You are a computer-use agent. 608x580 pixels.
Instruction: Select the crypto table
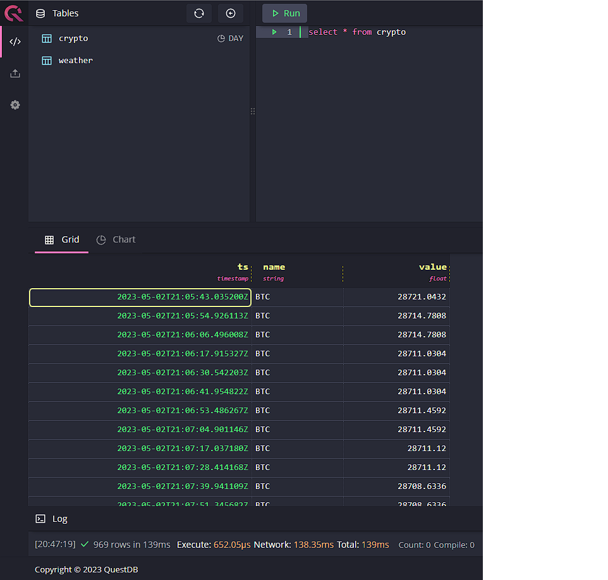(x=73, y=39)
